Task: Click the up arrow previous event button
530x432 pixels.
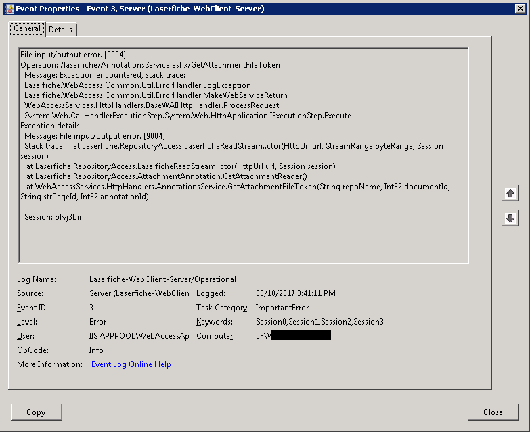Action: coord(510,193)
